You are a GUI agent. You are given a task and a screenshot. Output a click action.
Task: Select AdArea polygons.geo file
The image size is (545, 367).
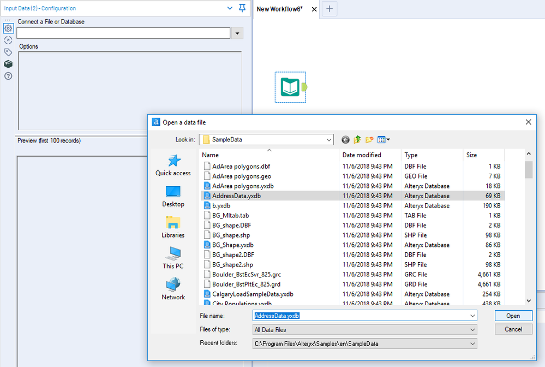[242, 176]
